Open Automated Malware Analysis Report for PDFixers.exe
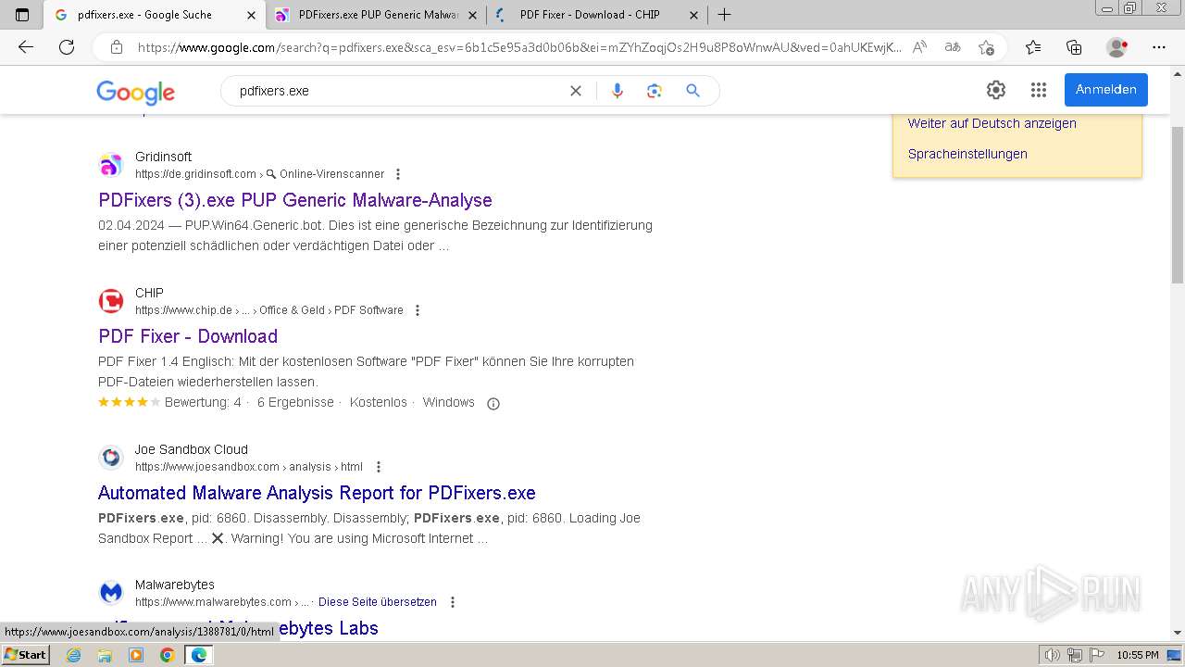 317,493
